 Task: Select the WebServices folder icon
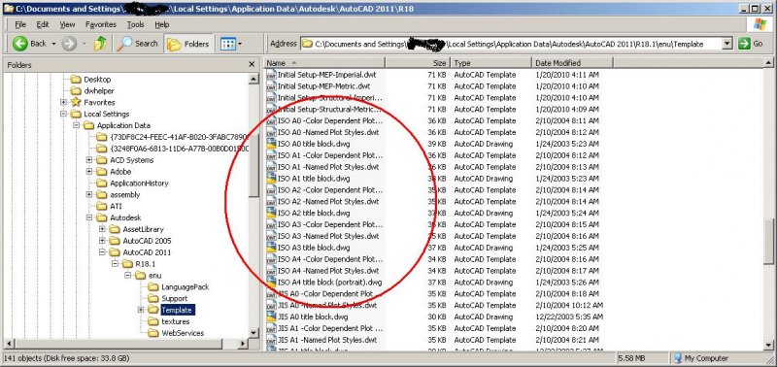(153, 333)
